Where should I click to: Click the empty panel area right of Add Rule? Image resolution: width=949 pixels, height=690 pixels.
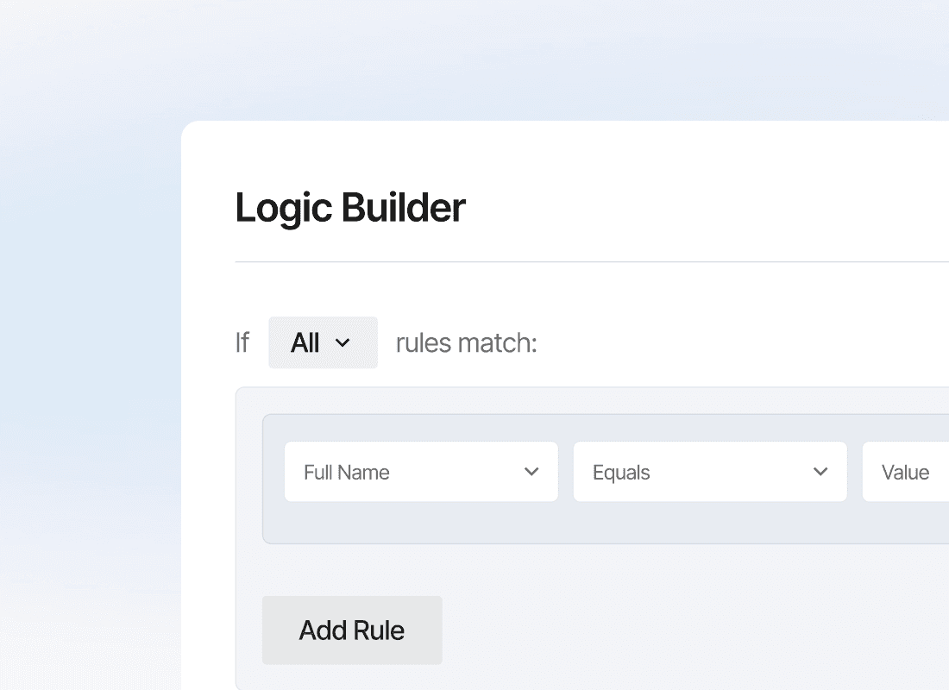pyautogui.click(x=690, y=630)
